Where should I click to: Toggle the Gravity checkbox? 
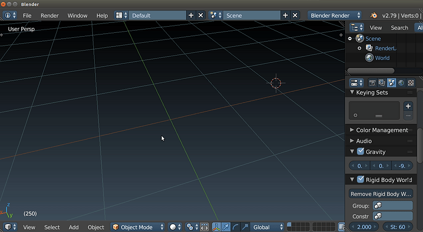(361, 151)
